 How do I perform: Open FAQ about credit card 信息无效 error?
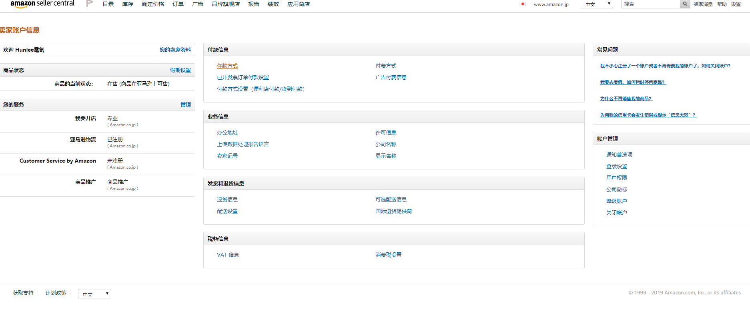point(648,115)
